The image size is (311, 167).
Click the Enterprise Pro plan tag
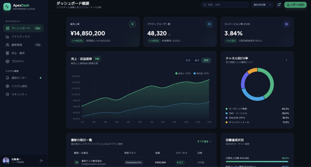coord(134,162)
